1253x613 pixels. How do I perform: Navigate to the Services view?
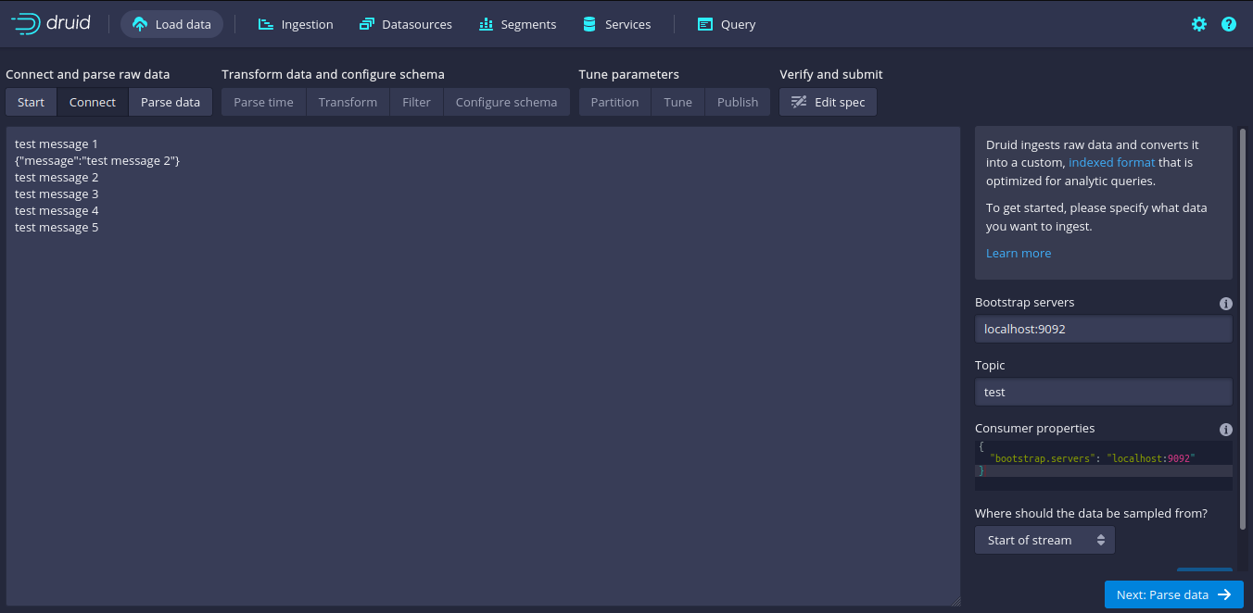pos(616,24)
